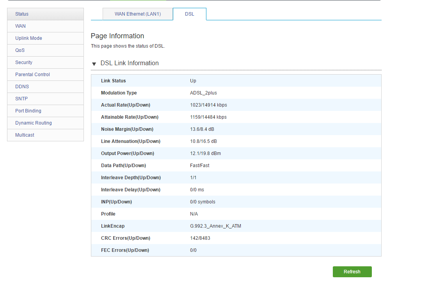
Task: Collapse the DSL Link Information section arrow
Action: pos(94,64)
